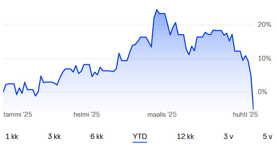Click the chart line's starting point in tammi
This screenshot has height=146, width=277.
4,92
